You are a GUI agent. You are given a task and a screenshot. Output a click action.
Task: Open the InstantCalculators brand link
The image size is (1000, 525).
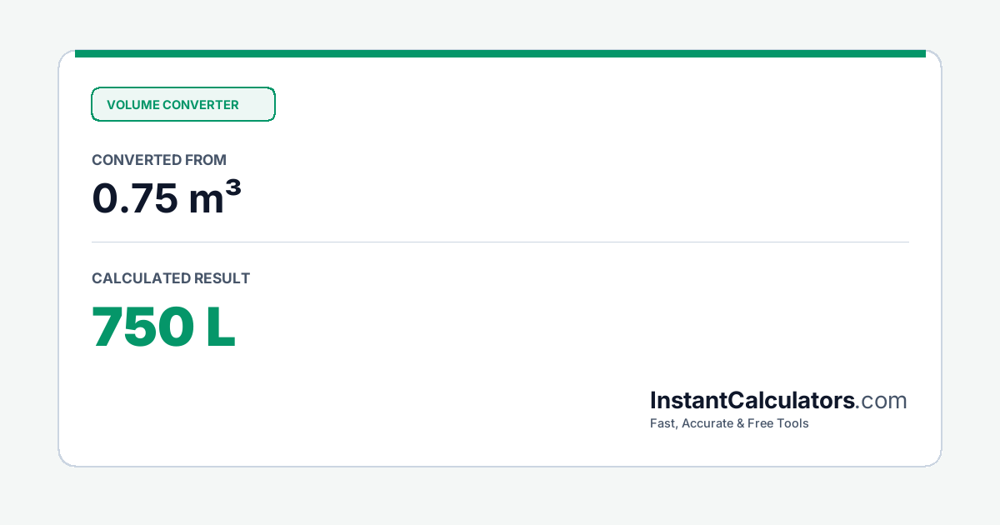tap(752, 401)
